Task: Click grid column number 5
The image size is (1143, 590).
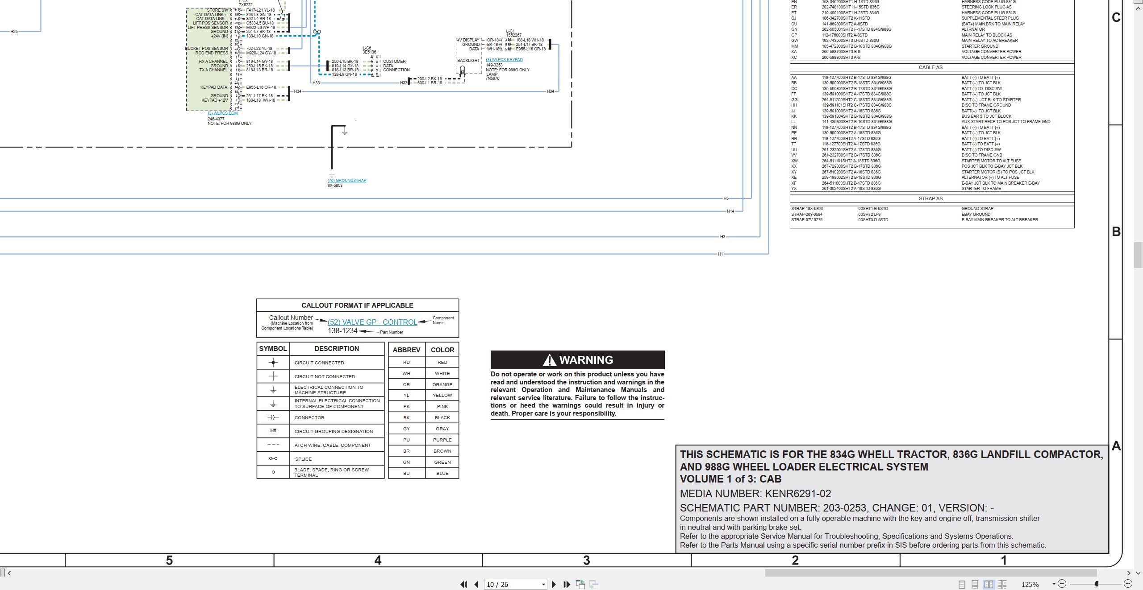Action: [169, 561]
